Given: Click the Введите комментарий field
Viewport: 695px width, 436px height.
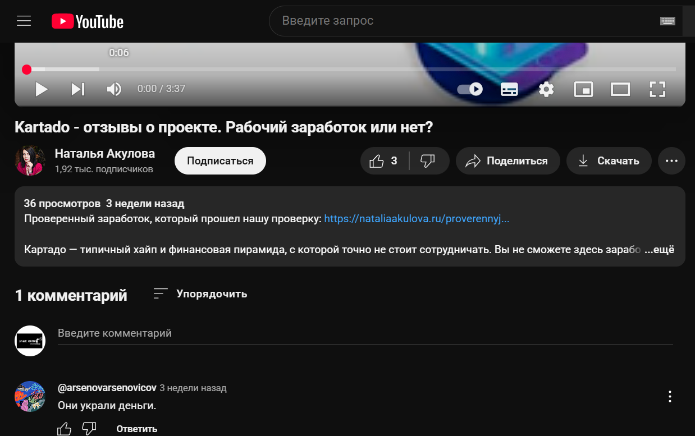Looking at the screenshot, I should 365,333.
